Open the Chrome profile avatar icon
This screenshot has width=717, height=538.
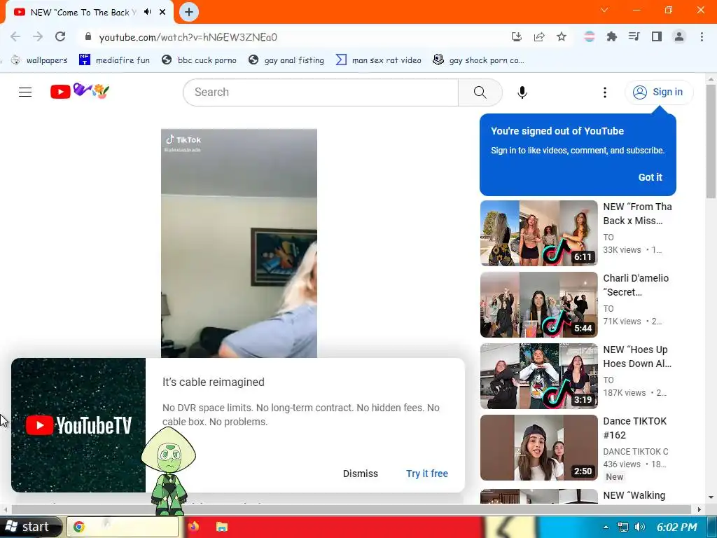click(679, 36)
